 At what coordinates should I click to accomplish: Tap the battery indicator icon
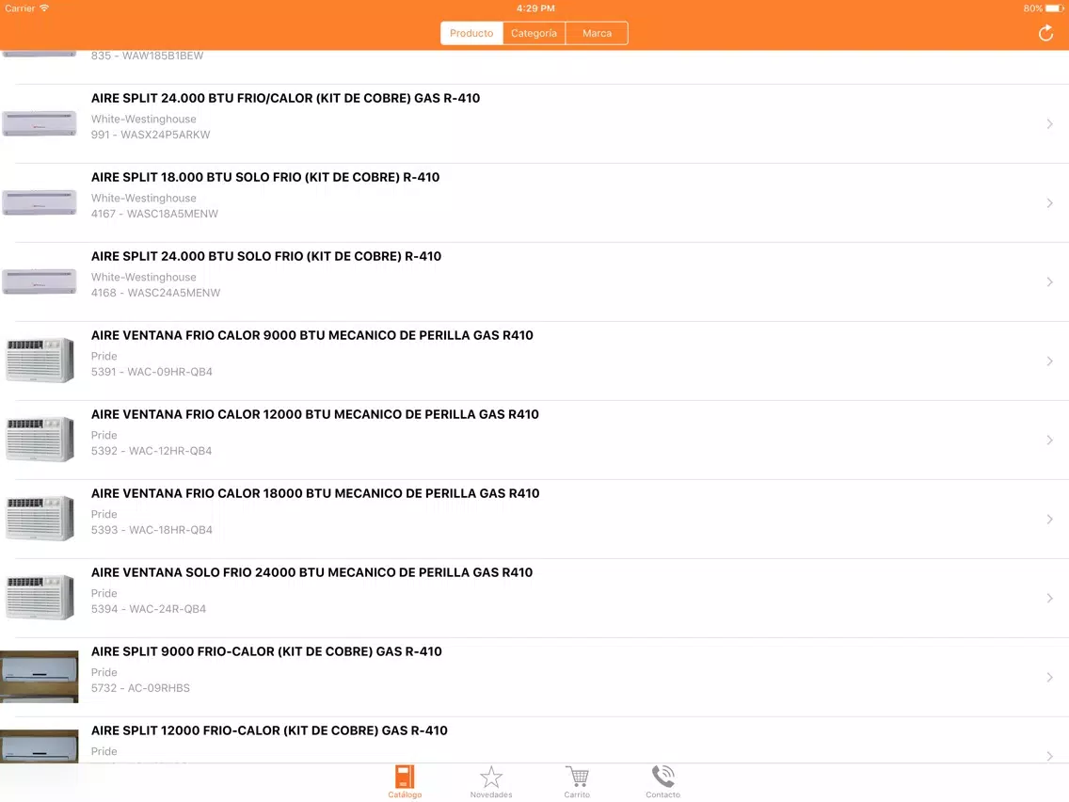[x=1054, y=8]
